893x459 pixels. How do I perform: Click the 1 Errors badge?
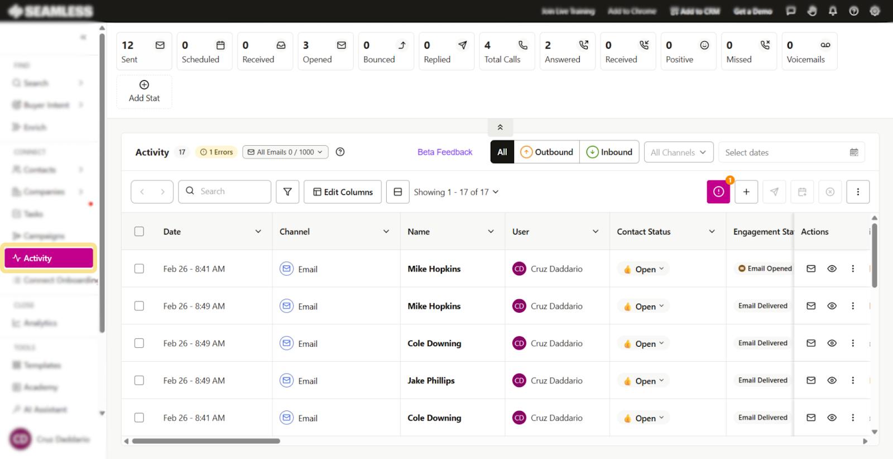click(x=217, y=152)
